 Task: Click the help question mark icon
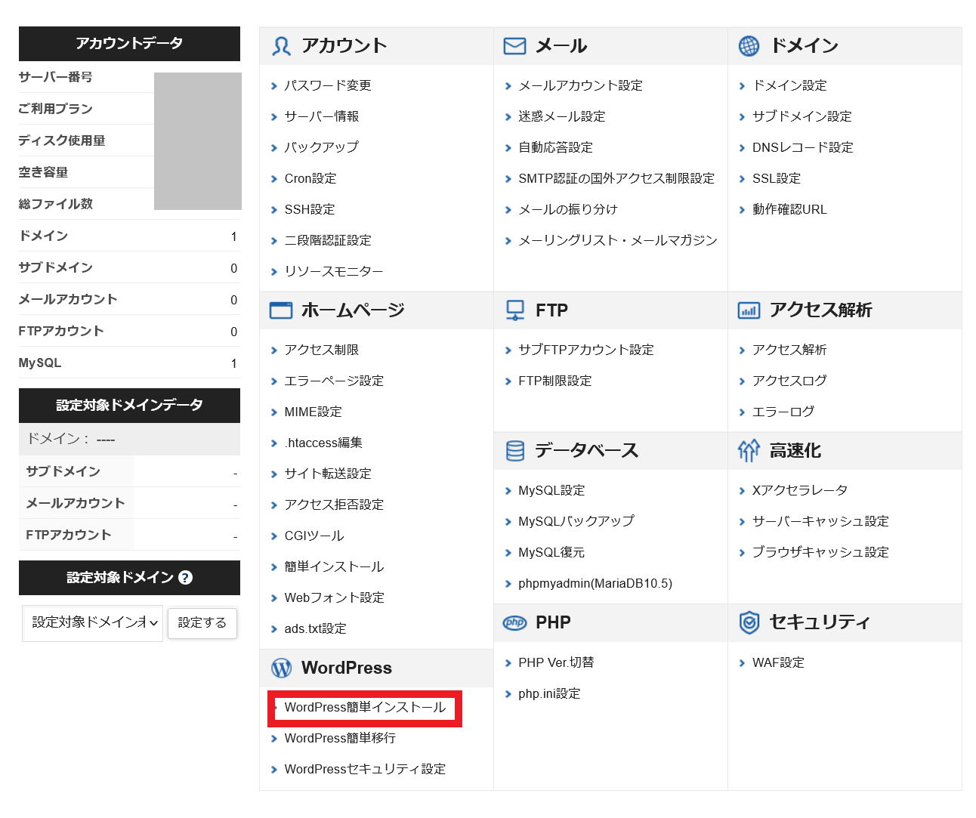(x=185, y=578)
